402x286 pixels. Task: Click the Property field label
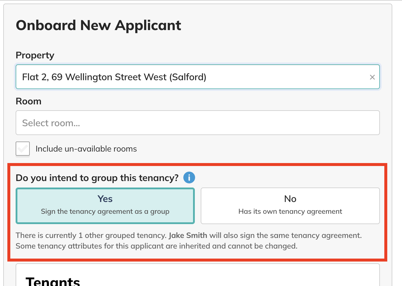[x=35, y=55]
